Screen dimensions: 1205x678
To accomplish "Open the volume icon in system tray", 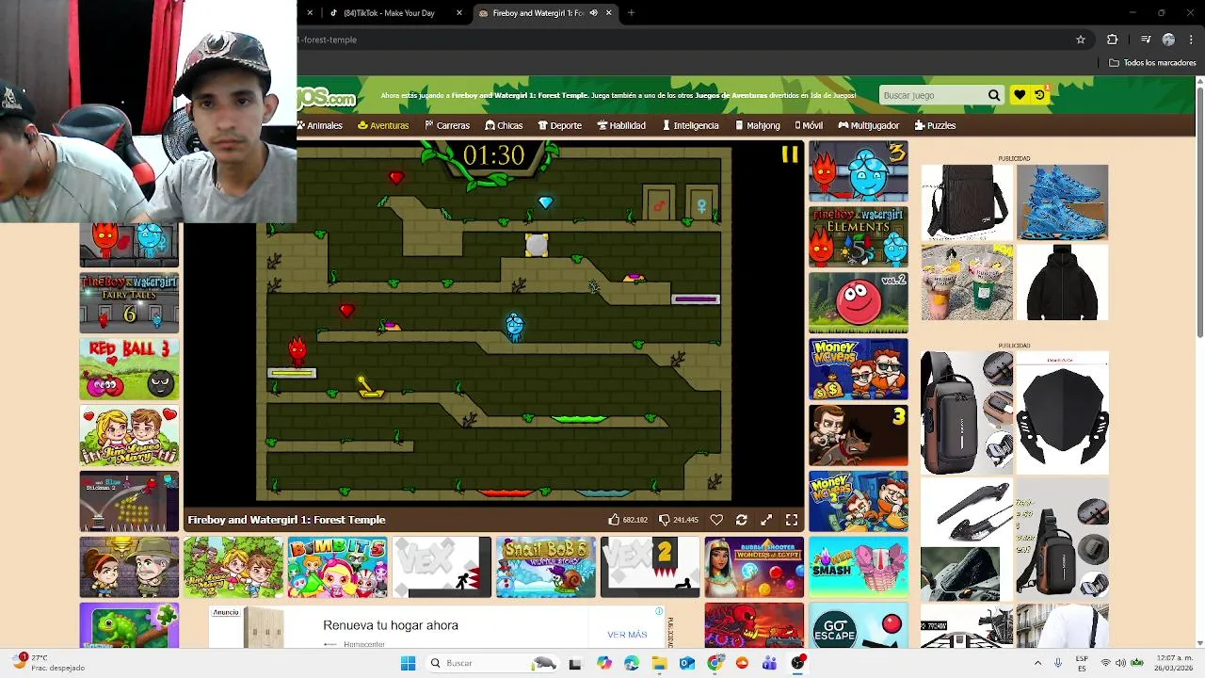I will coord(1121,663).
